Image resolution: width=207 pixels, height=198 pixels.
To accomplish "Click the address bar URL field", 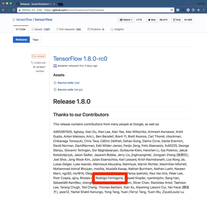I will click(x=96, y=10).
